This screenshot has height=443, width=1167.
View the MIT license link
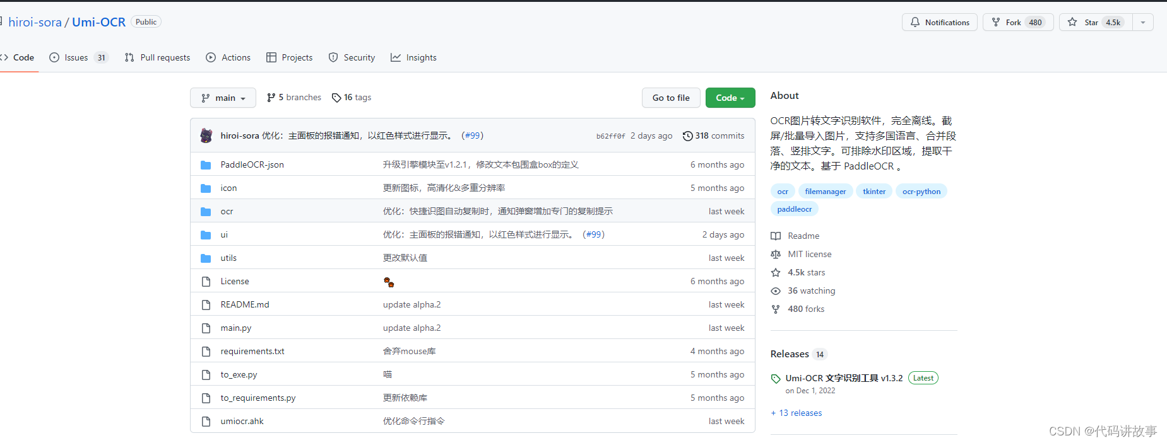tap(802, 254)
